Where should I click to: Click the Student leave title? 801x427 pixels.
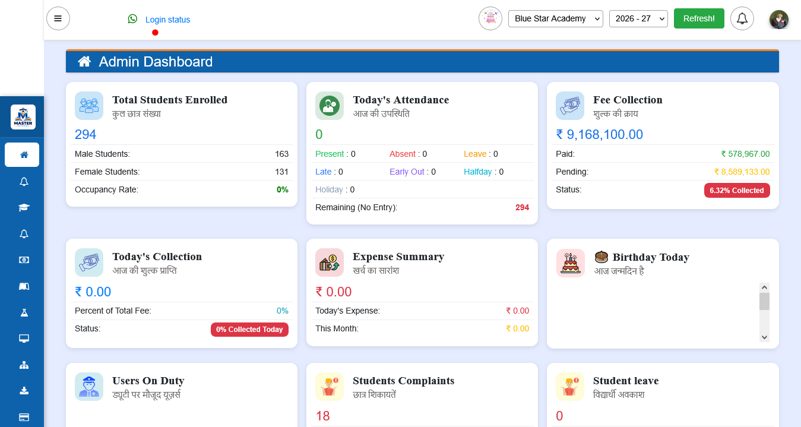626,381
